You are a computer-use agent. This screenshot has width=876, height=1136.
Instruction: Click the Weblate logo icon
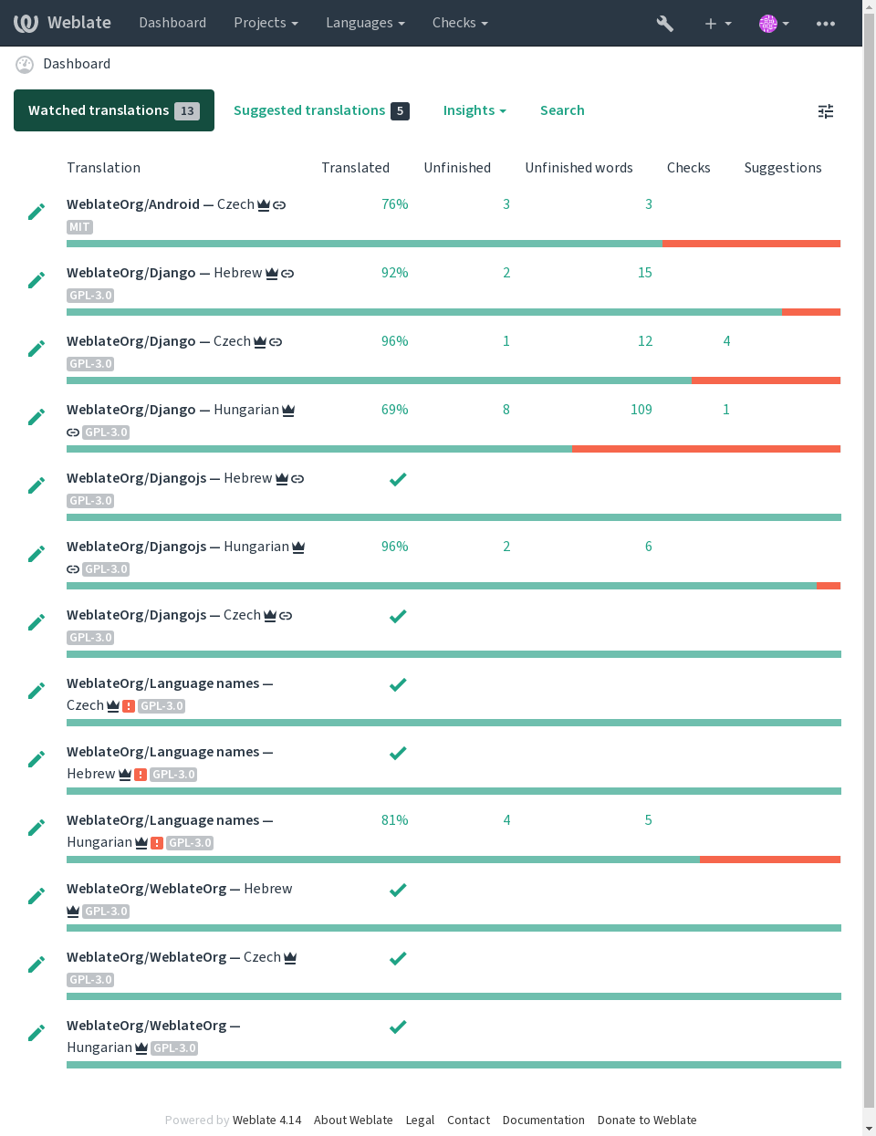26,23
